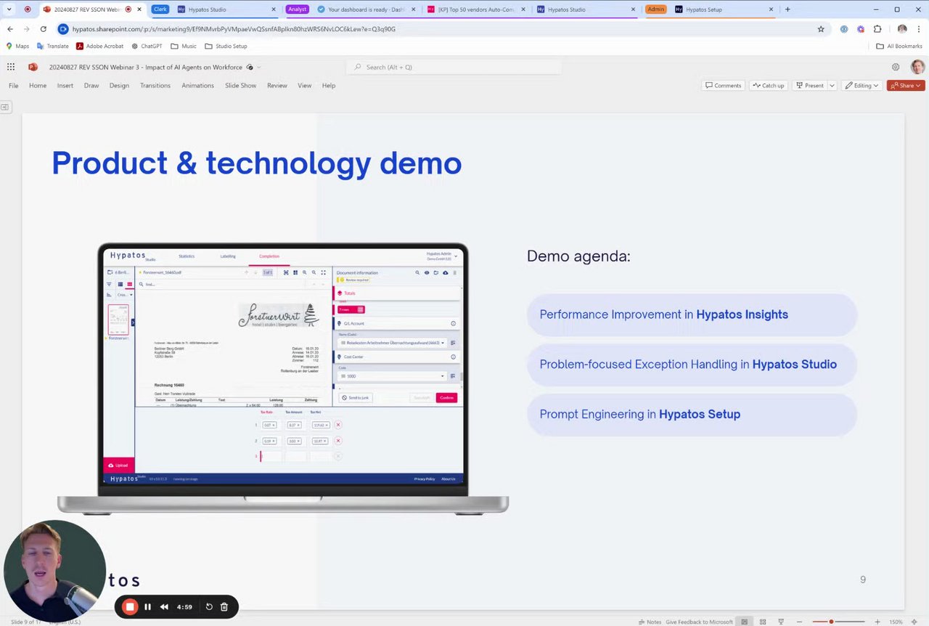Click the PowerPoint search box
The image size is (929, 626).
(x=454, y=67)
